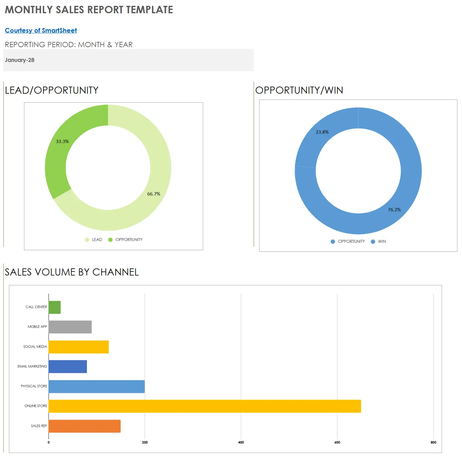Select the Physical Store light blue bar
This screenshot has width=462, height=457.
[x=96, y=386]
